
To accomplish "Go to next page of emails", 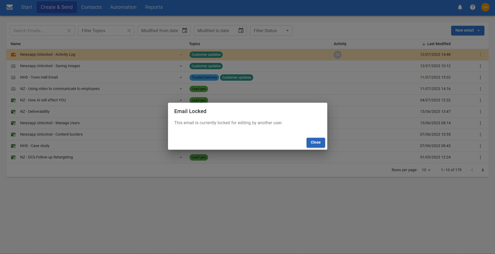I will click(x=483, y=170).
